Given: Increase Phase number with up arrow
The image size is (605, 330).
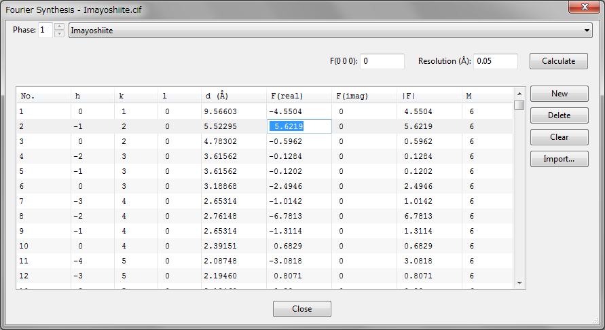Looking at the screenshot, I should click(59, 27).
